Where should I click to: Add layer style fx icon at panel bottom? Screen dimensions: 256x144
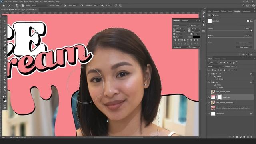(x=234, y=137)
